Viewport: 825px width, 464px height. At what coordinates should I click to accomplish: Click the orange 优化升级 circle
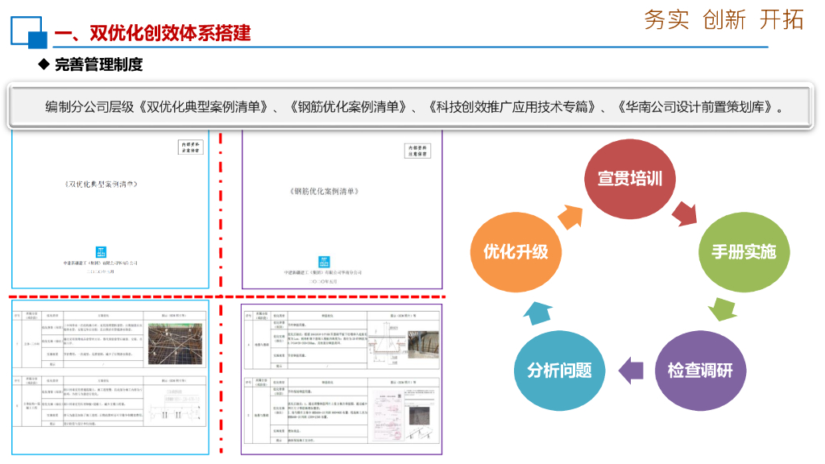[x=516, y=252]
